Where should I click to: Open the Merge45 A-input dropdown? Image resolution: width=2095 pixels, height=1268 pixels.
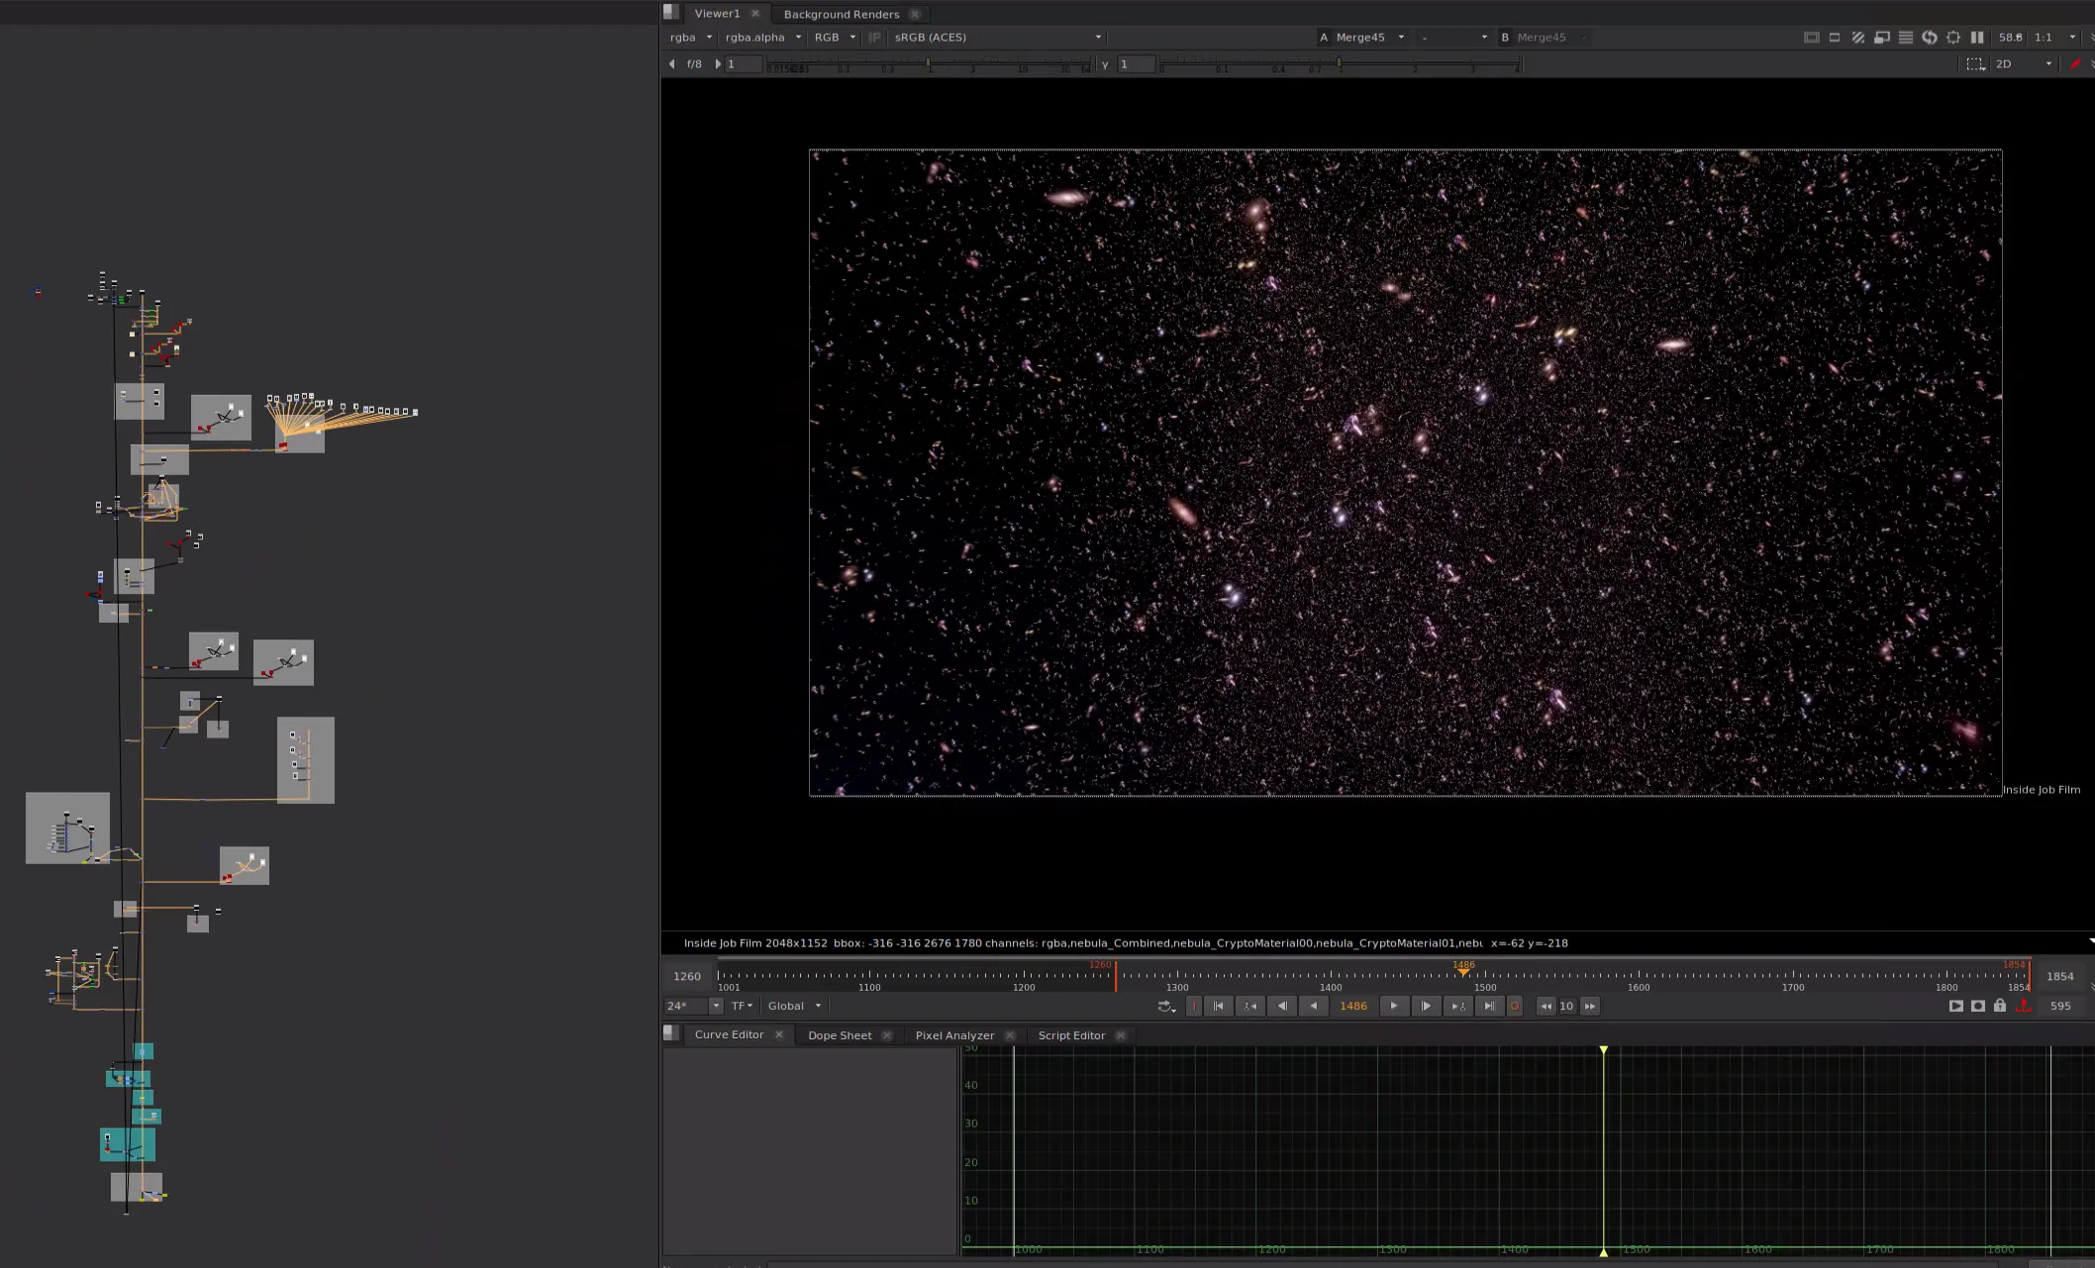tap(1366, 37)
